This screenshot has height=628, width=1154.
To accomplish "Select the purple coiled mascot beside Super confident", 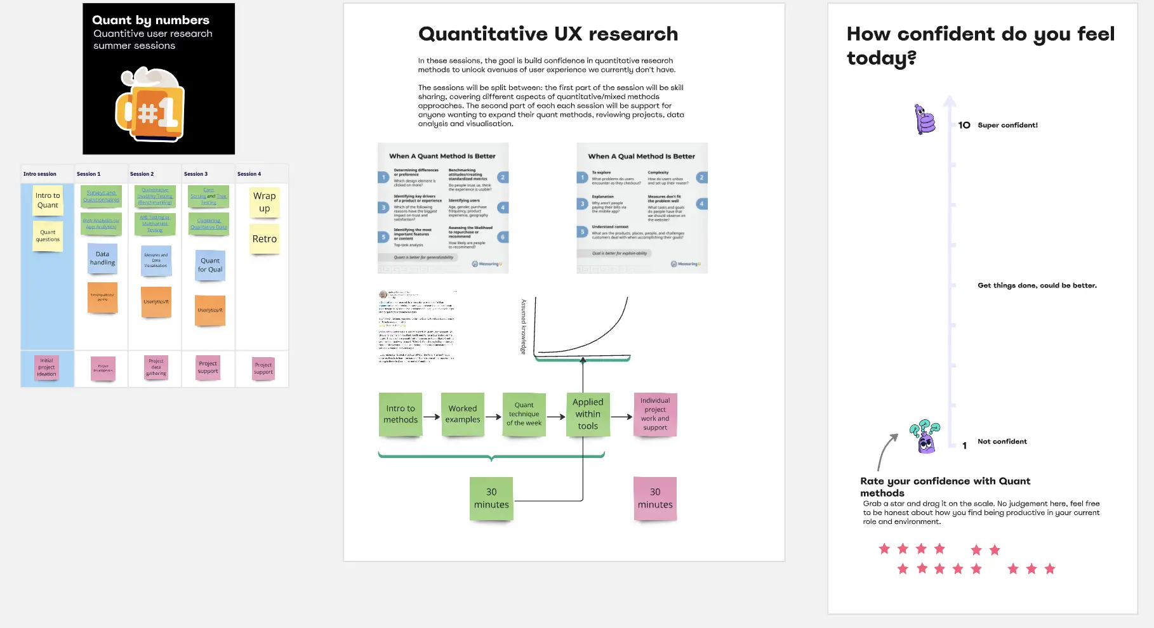I will click(924, 119).
